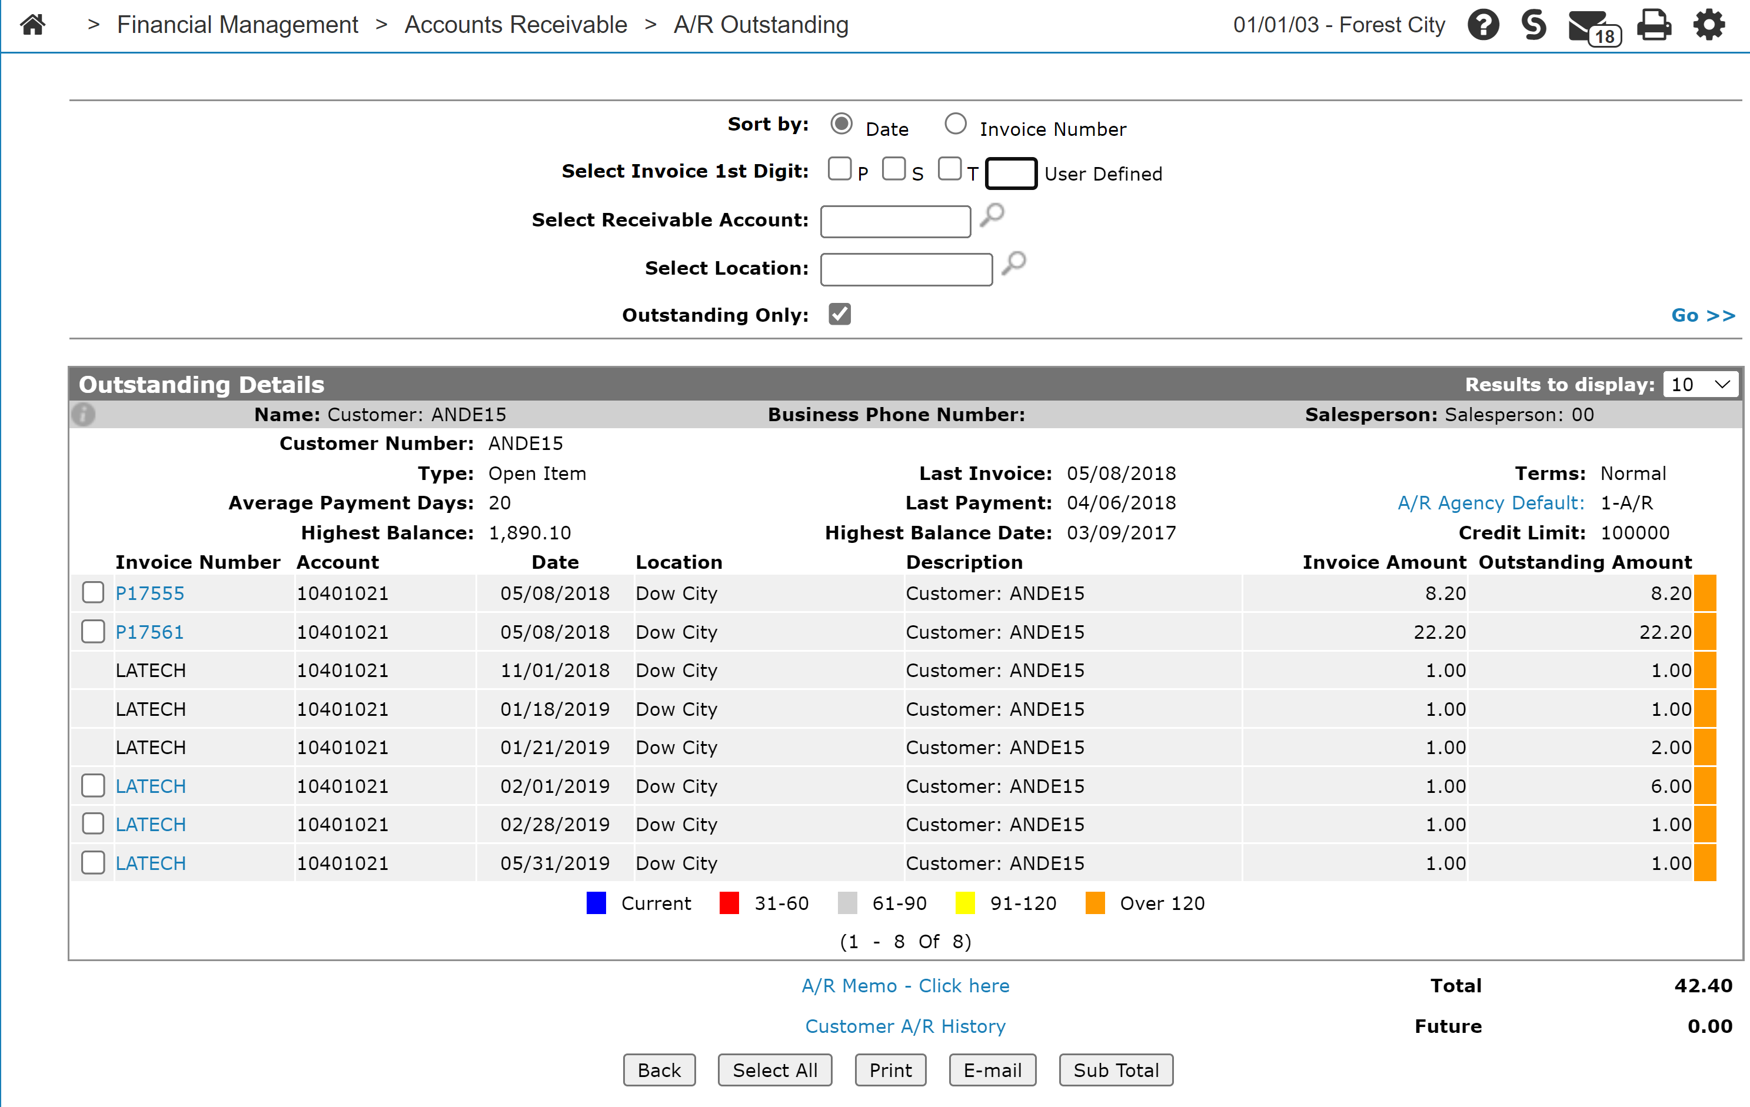
Task: Click the Outstanding Amount column header
Action: 1585,562
